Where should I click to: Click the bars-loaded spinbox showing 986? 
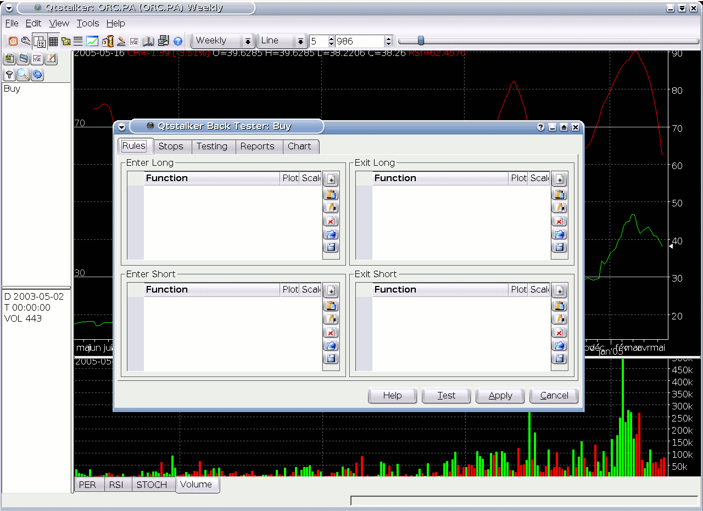coord(364,41)
